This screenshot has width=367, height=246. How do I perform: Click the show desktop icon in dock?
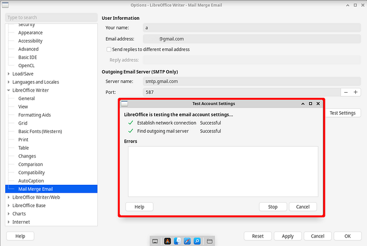click(155, 241)
